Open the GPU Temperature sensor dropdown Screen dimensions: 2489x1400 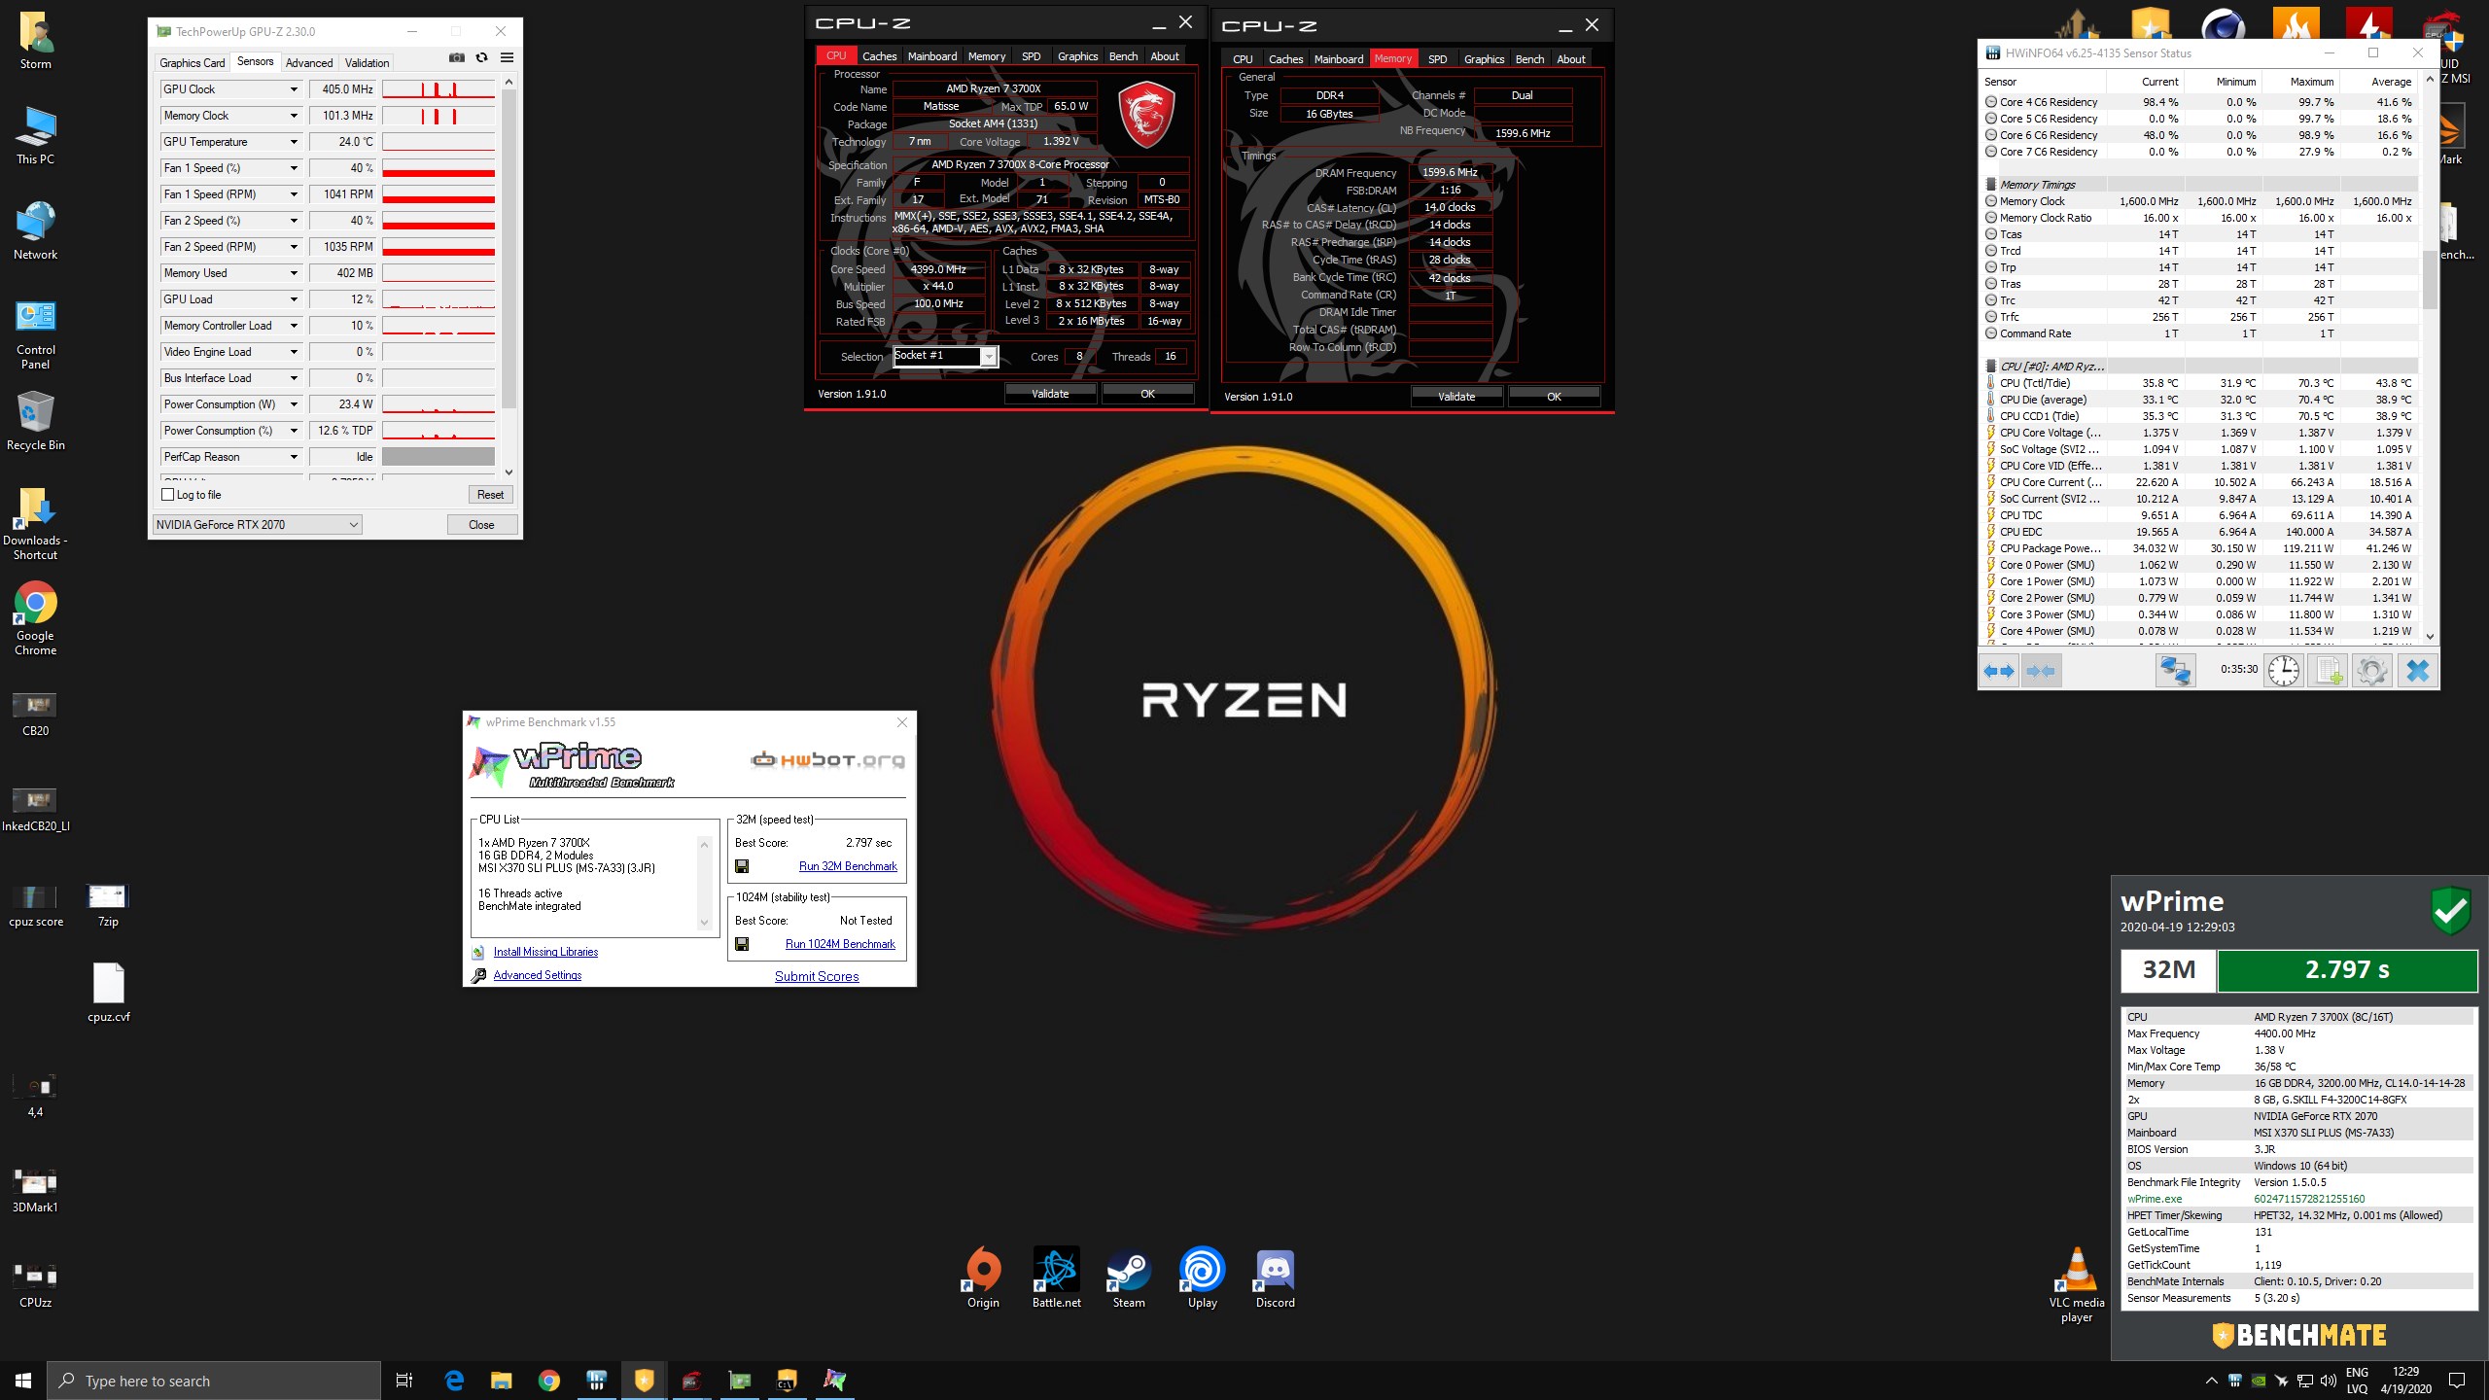294,142
